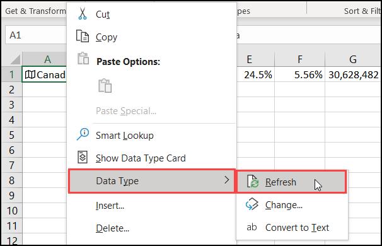This screenshot has height=246, width=382.
Task: Click the ab Convert to Text icon
Action: (x=252, y=227)
